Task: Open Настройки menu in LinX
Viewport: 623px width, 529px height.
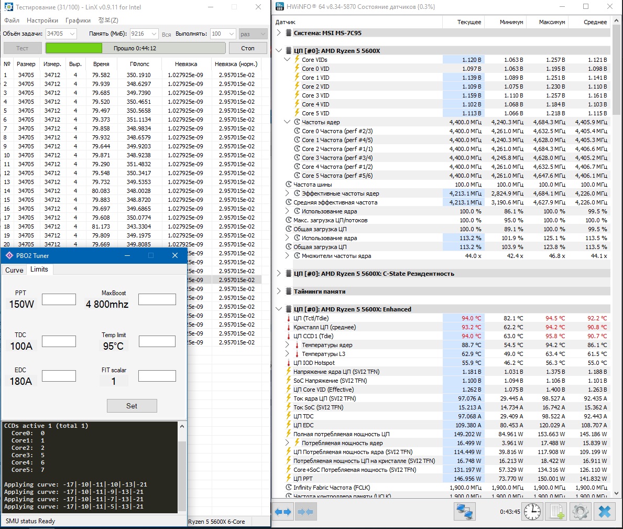Action: [42, 20]
